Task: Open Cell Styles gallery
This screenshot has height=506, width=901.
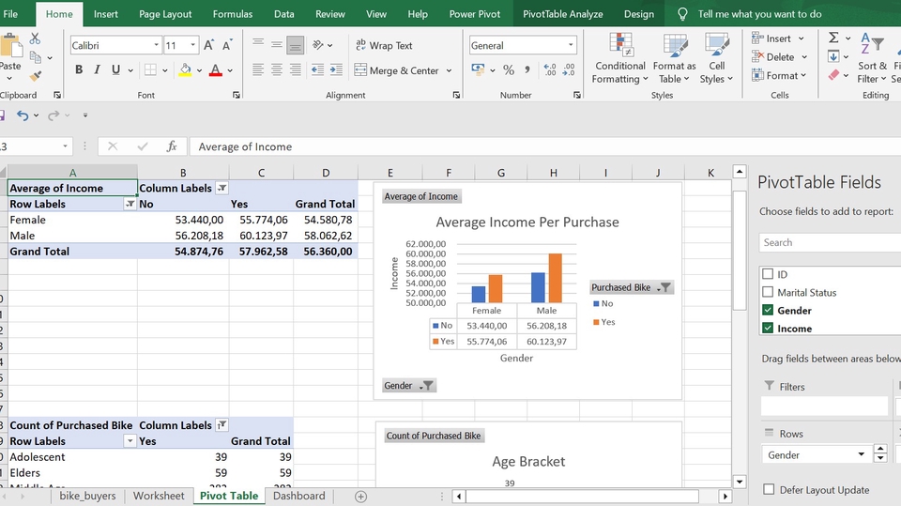Action: point(716,58)
